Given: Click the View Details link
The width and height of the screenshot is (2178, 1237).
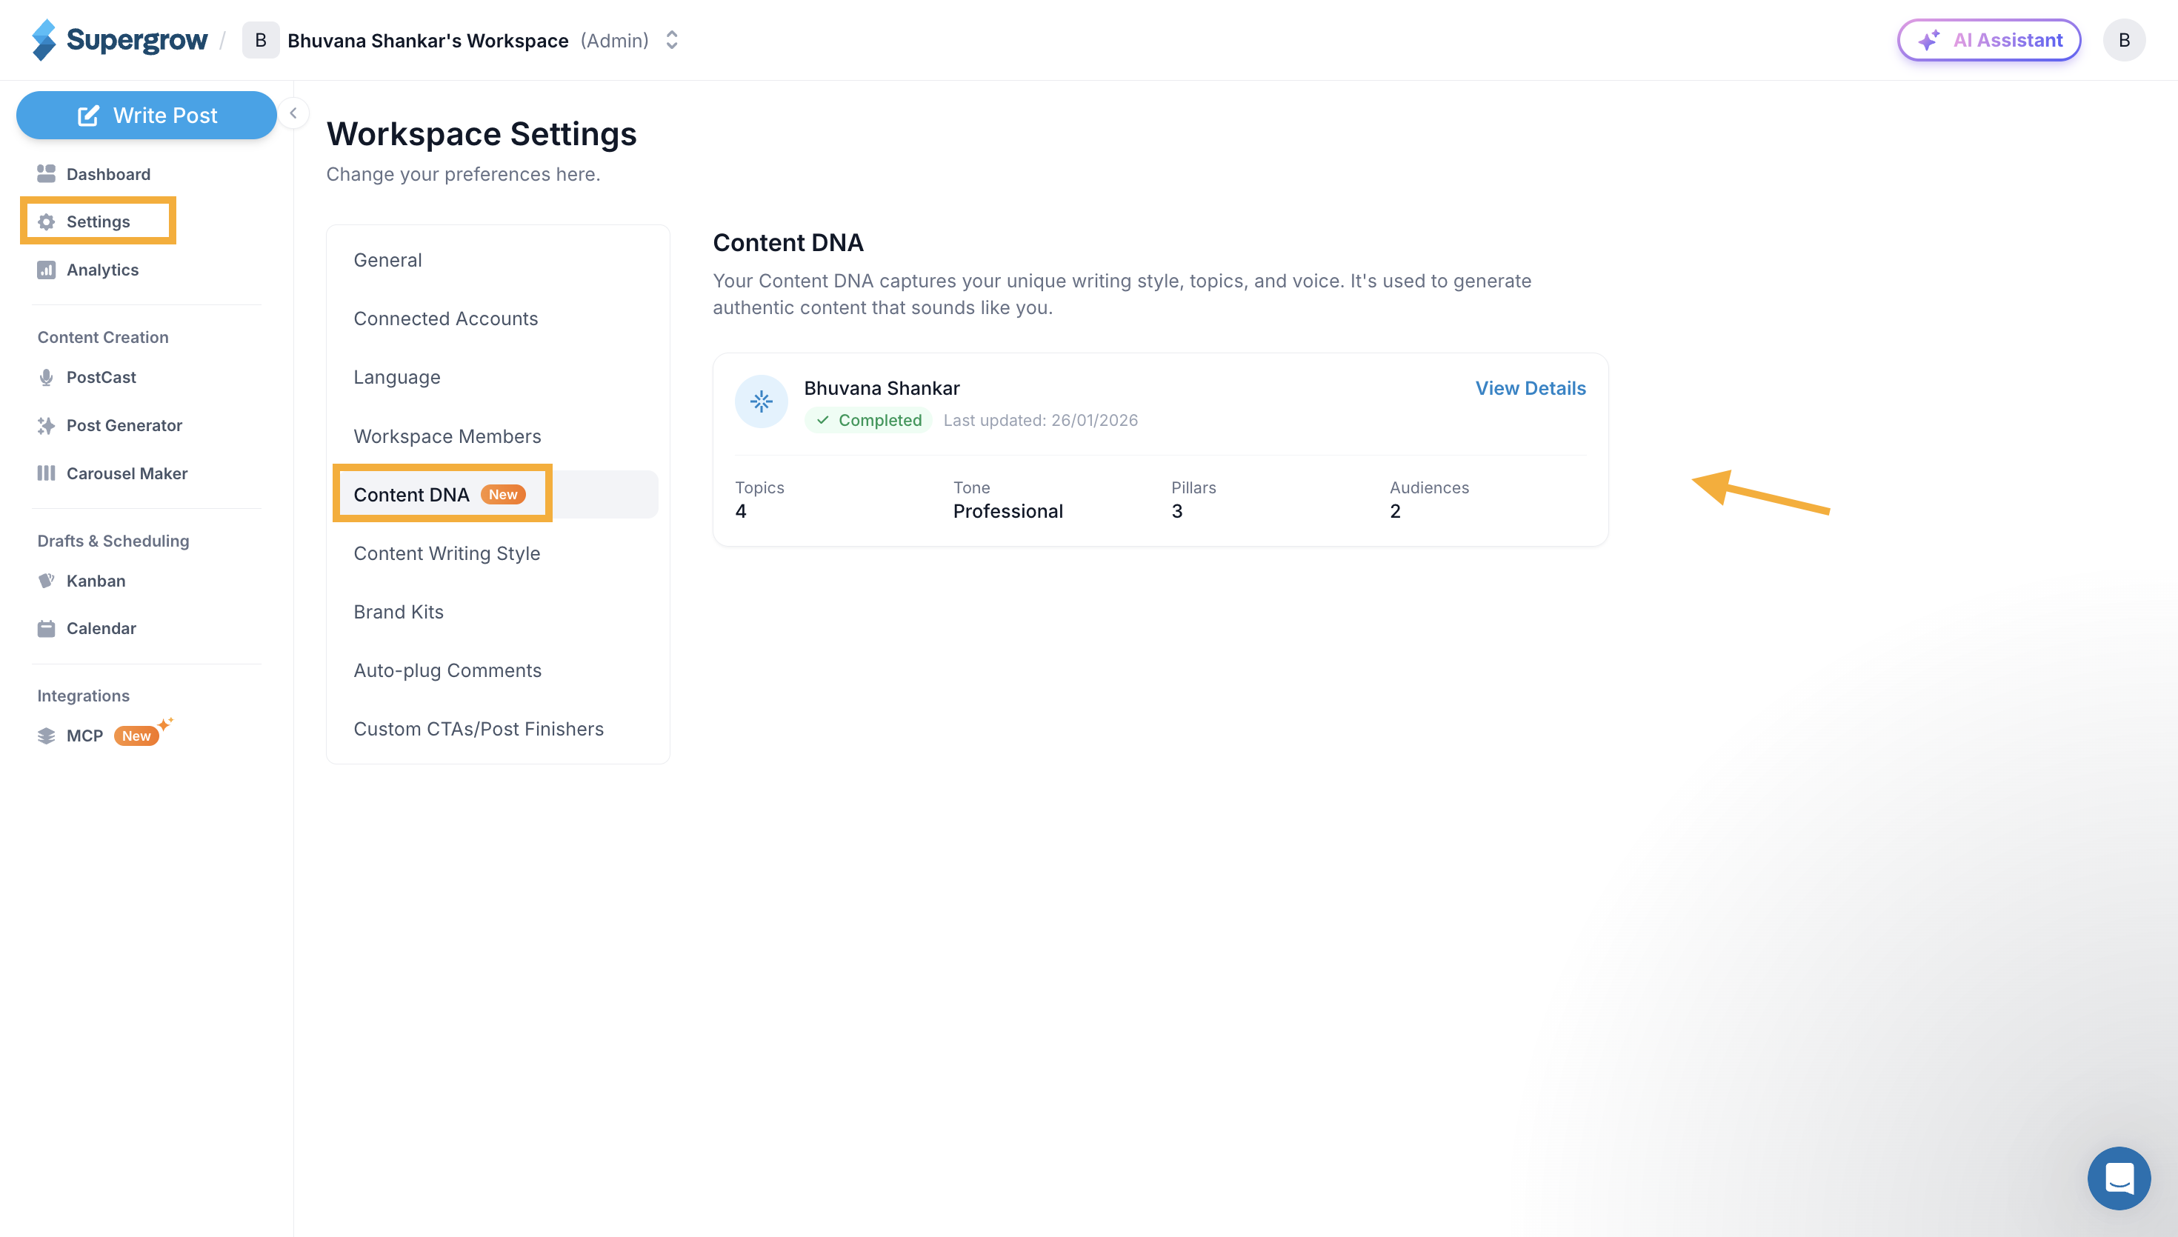Looking at the screenshot, I should 1530,388.
